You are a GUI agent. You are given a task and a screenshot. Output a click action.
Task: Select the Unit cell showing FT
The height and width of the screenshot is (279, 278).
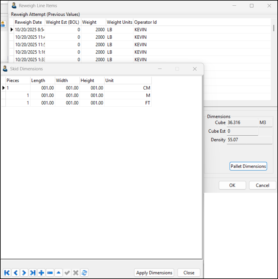128,103
